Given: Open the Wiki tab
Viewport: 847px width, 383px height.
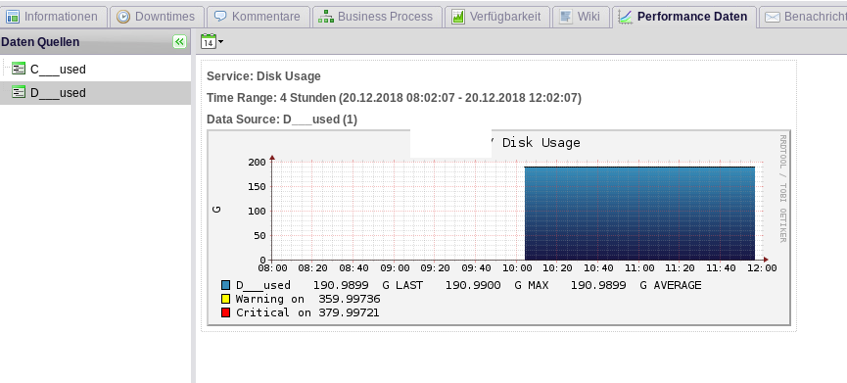Looking at the screenshot, I should click(581, 17).
